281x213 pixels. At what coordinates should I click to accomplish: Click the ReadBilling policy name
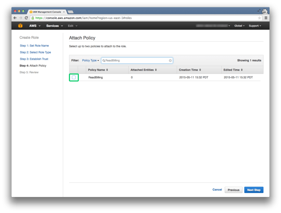(x=95, y=77)
